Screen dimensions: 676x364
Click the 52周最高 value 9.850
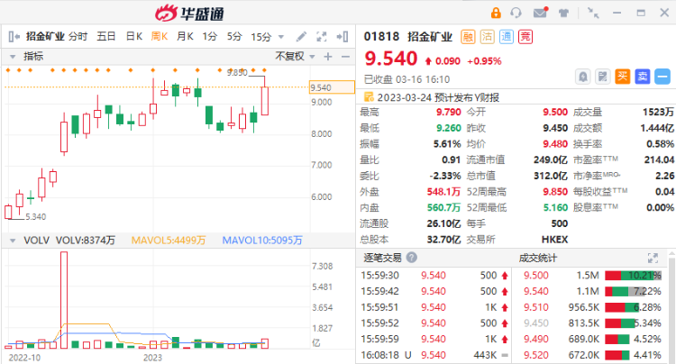(555, 192)
